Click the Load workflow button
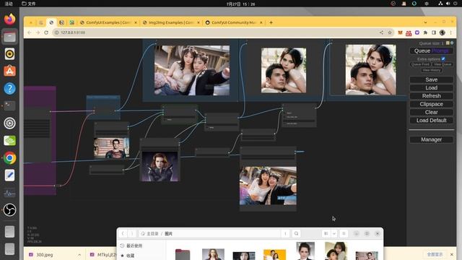This screenshot has width=462, height=260. click(x=432, y=88)
